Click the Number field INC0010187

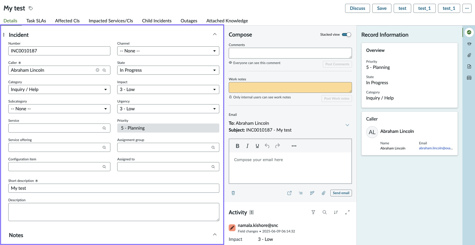[59, 51]
